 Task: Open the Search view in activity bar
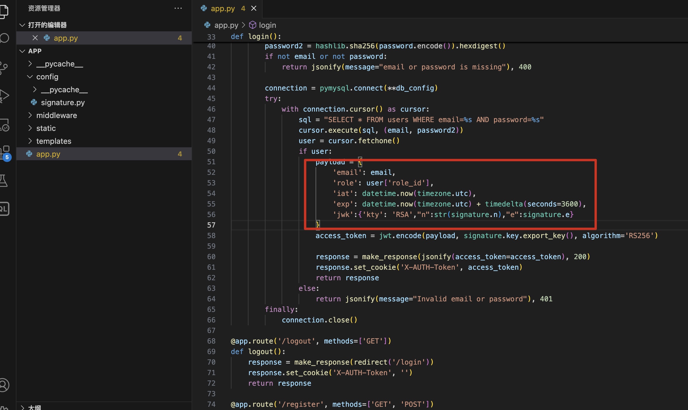click(4, 38)
